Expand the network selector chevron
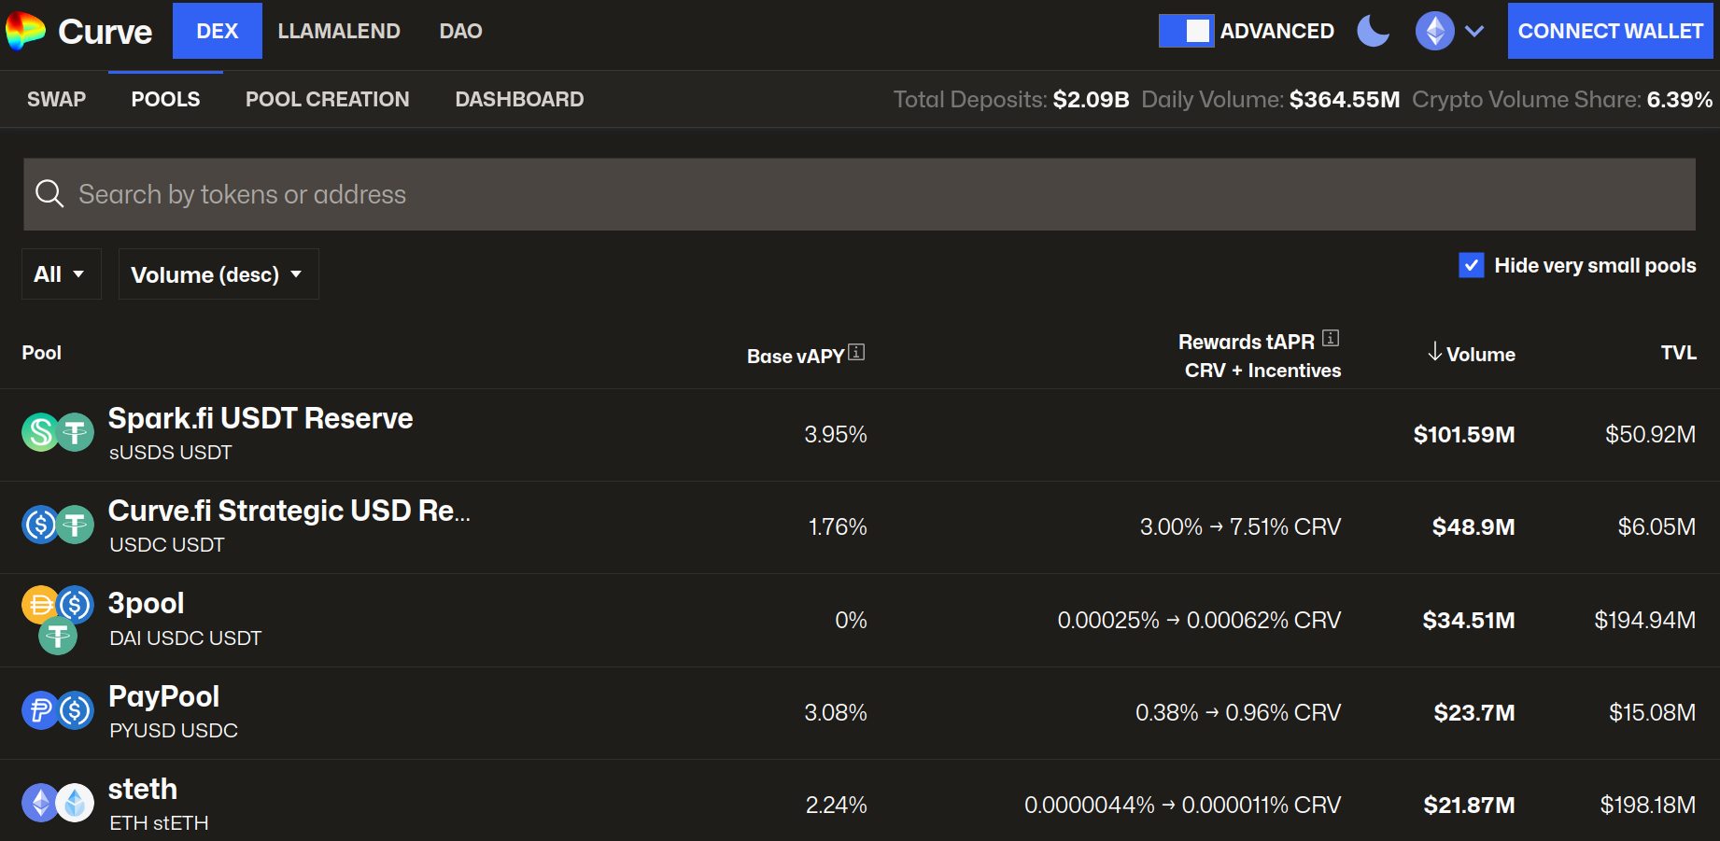 coord(1474,31)
